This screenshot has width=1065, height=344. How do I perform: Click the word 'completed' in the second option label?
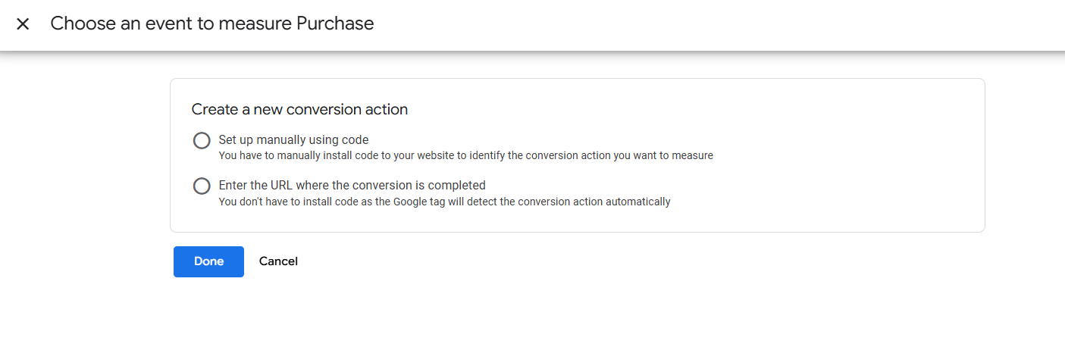coord(460,186)
